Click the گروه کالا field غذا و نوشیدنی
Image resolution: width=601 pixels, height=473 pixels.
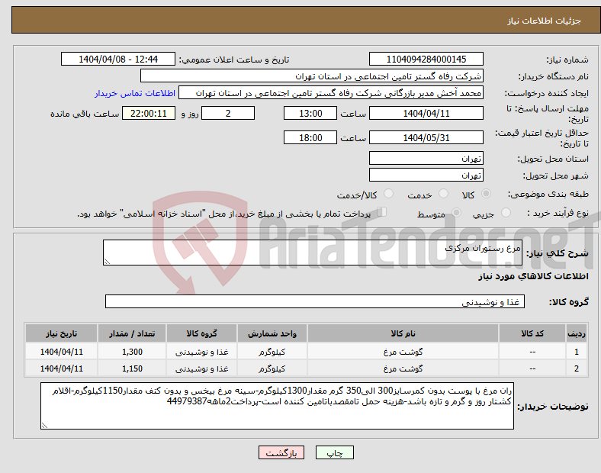[315, 301]
